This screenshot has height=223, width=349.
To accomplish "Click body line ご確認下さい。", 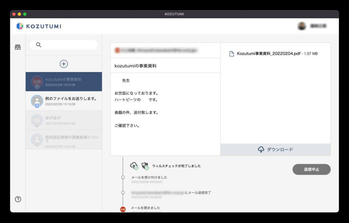I will pos(127,125).
